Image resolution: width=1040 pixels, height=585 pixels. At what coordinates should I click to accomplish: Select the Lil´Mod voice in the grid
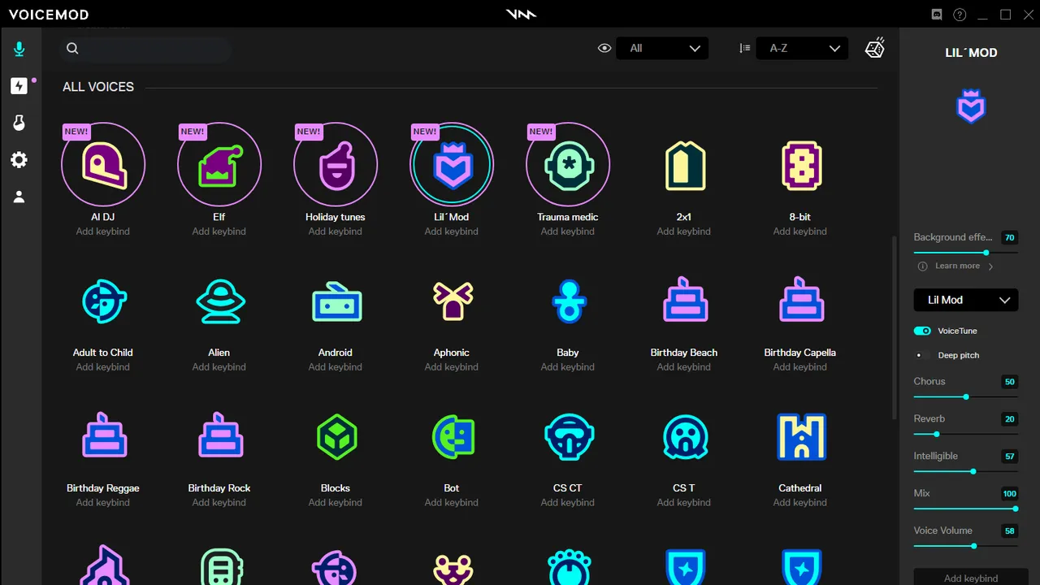click(x=452, y=164)
